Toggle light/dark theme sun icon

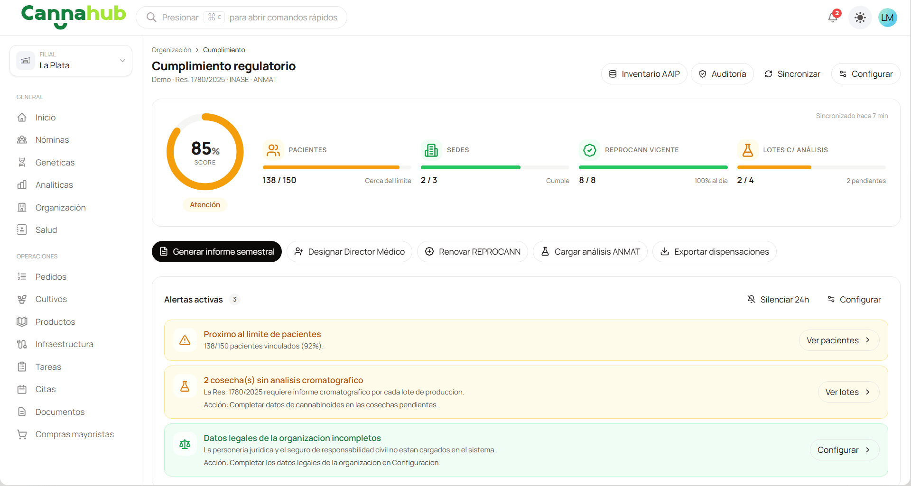pos(860,18)
